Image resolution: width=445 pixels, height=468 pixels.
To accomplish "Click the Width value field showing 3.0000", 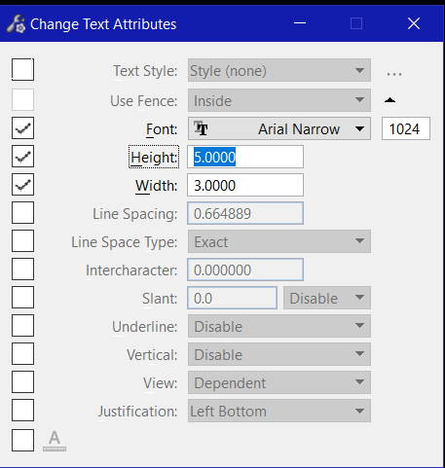I will (x=245, y=185).
